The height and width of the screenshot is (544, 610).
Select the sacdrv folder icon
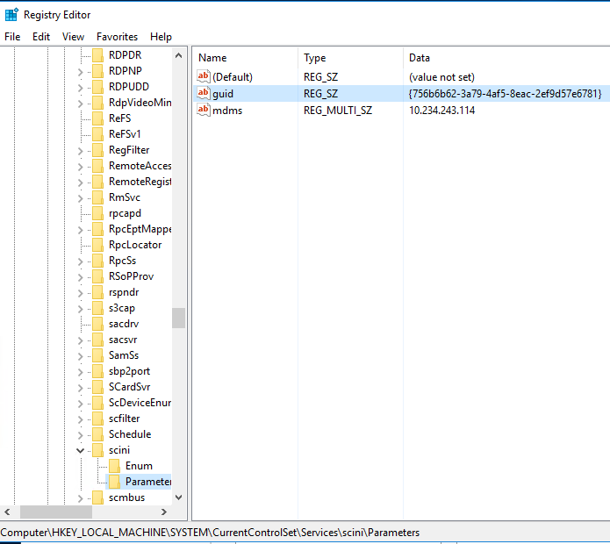pos(98,324)
